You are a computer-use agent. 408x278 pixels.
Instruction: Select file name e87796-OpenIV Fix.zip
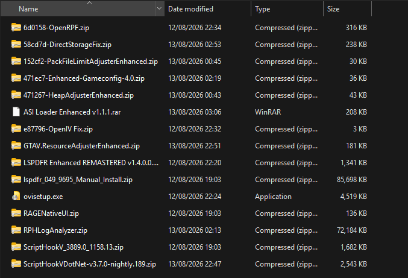[x=58, y=129]
